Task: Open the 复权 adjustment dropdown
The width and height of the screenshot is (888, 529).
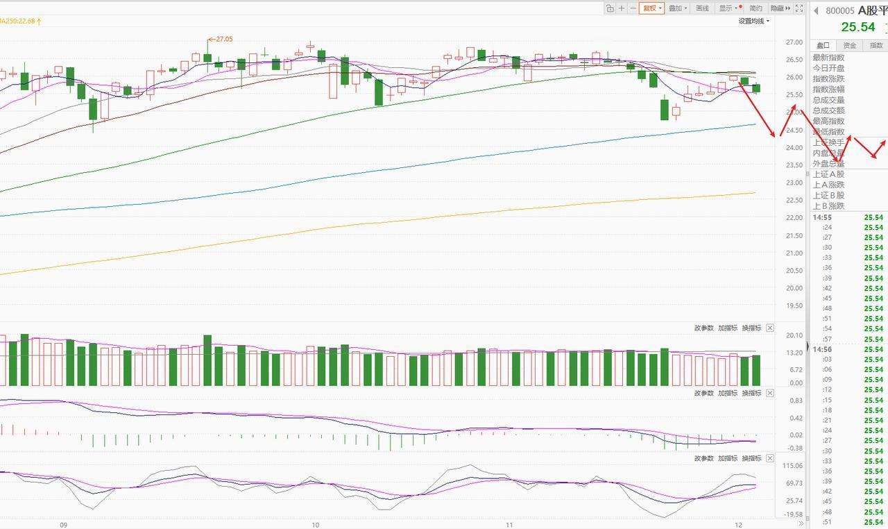Action: [x=652, y=8]
